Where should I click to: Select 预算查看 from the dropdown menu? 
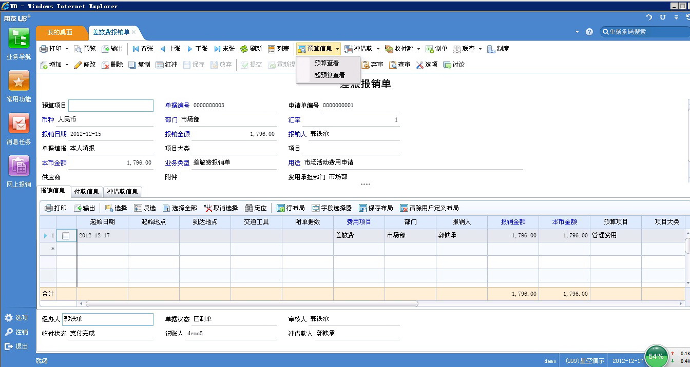pyautogui.click(x=326, y=63)
